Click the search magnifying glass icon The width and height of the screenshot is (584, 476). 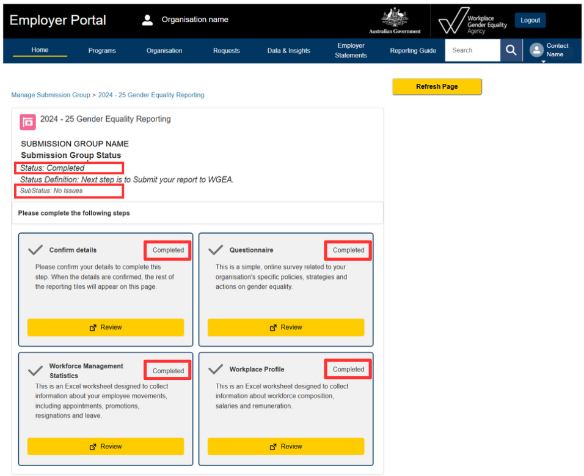click(x=511, y=51)
